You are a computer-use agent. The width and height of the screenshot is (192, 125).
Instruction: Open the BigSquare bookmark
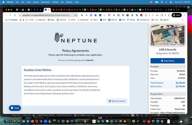coord(41,20)
